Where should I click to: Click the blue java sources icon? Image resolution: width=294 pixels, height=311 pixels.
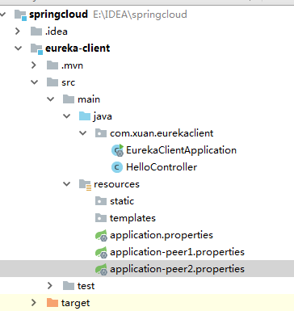tap(85, 116)
